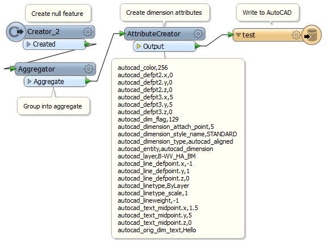This screenshot has height=243, width=327.
Task: Open test writer feature type gear
Action: click(x=296, y=35)
